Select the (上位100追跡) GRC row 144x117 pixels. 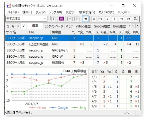73,44
